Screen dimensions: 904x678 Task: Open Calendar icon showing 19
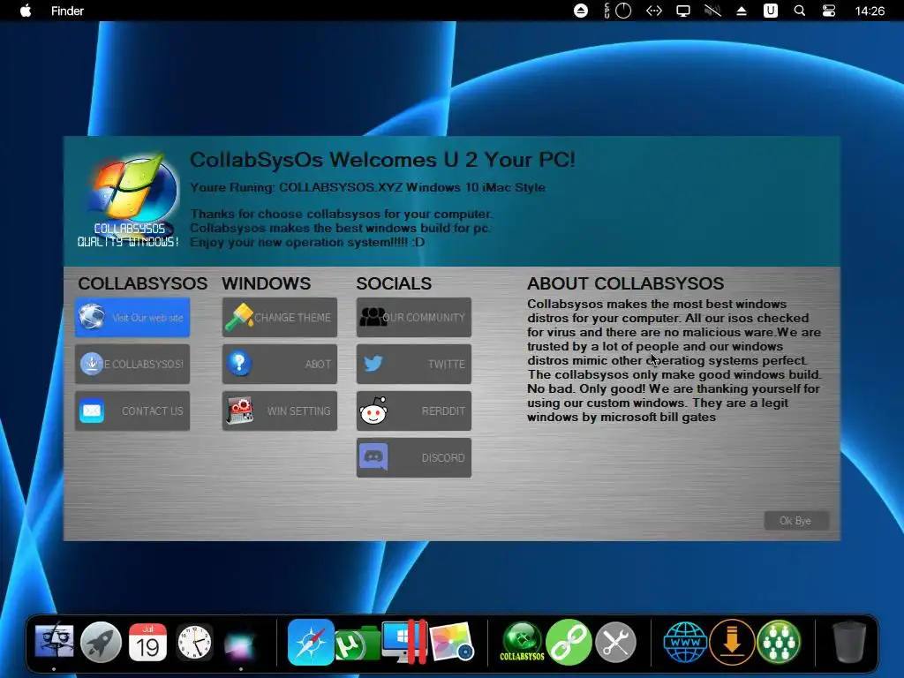[147, 642]
